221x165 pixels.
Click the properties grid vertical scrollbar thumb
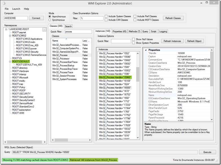pos(212,69)
